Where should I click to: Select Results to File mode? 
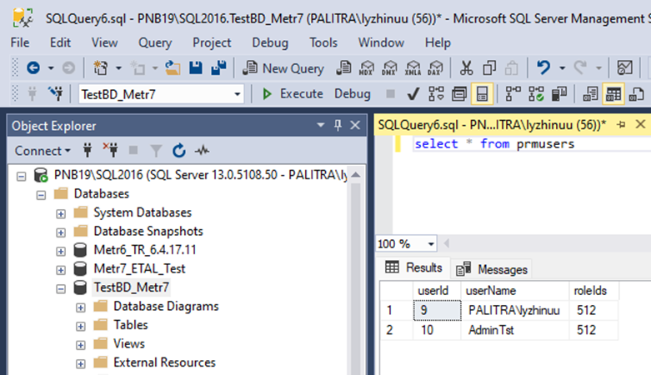(x=636, y=94)
